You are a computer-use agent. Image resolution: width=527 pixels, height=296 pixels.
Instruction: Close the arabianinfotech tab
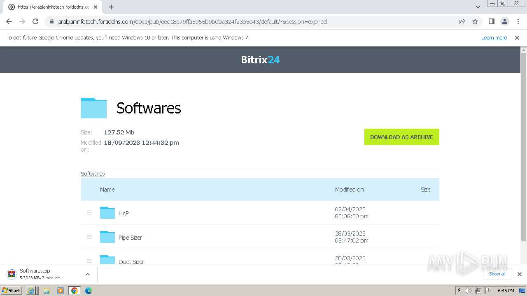pyautogui.click(x=96, y=7)
